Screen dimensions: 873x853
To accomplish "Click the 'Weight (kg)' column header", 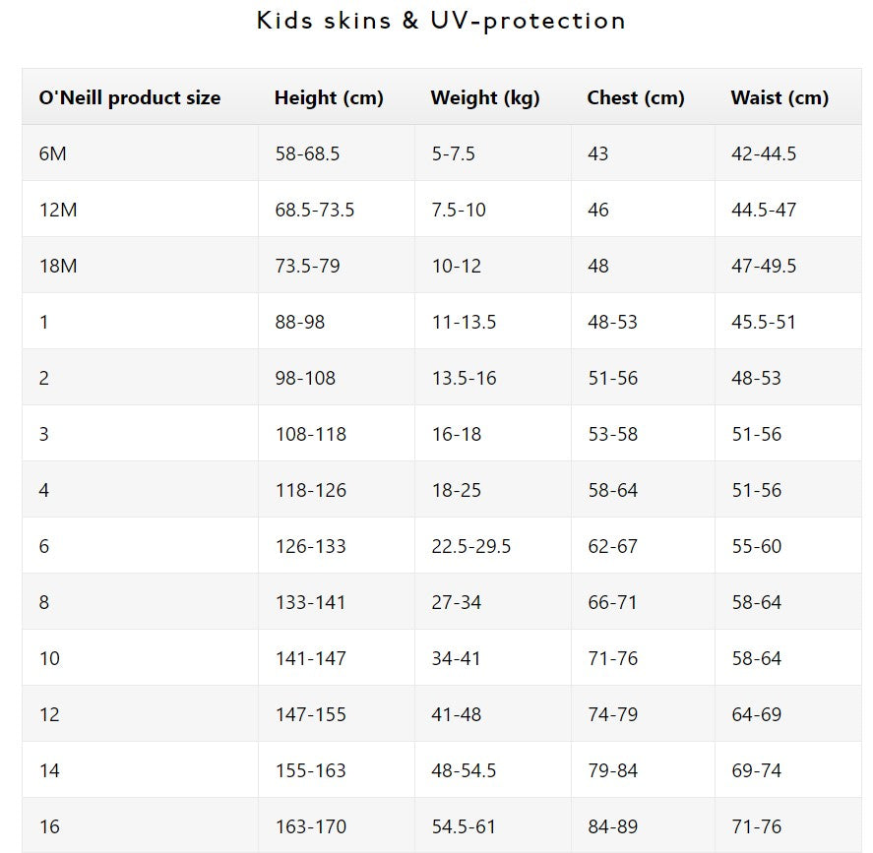I will pyautogui.click(x=485, y=97).
